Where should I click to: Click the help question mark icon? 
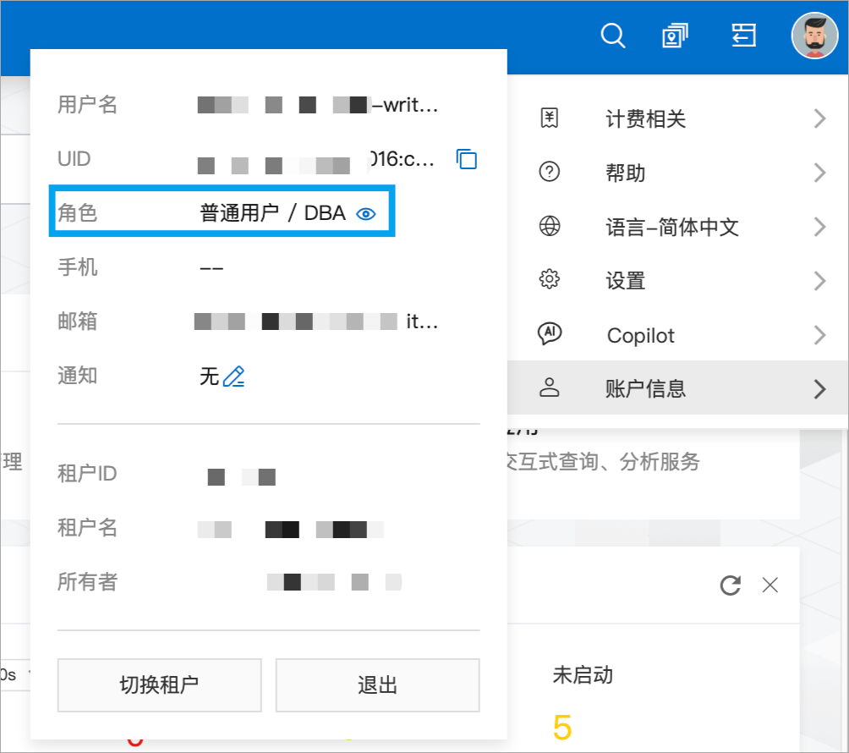(550, 173)
